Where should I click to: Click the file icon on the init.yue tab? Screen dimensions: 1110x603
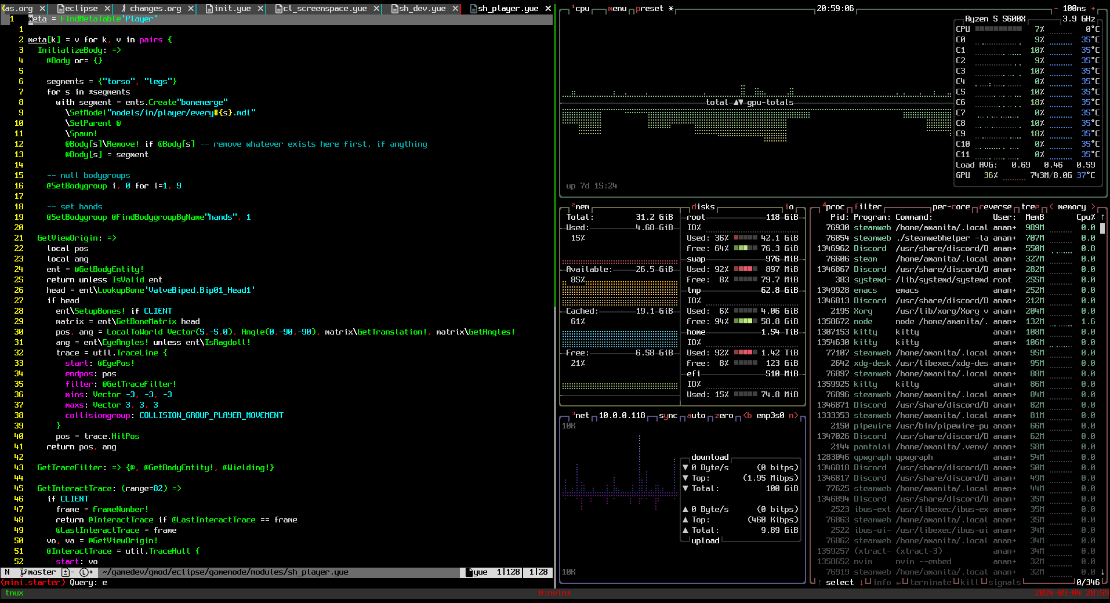[x=209, y=8]
